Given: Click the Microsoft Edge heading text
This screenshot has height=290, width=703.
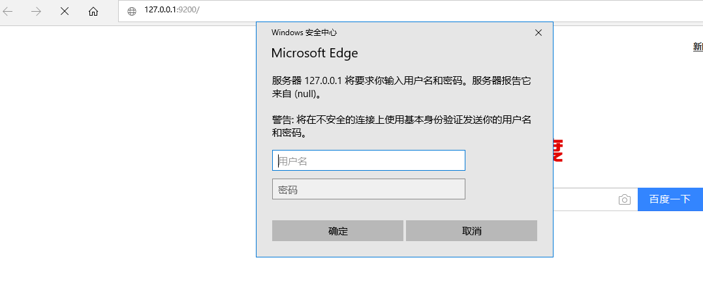Looking at the screenshot, I should (x=315, y=53).
